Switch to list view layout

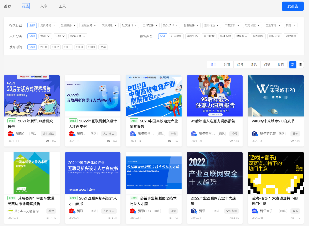(300, 64)
